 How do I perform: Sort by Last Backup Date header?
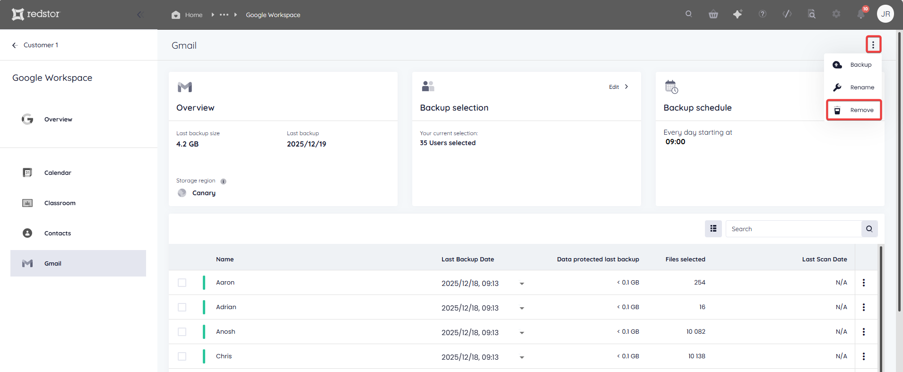click(468, 259)
